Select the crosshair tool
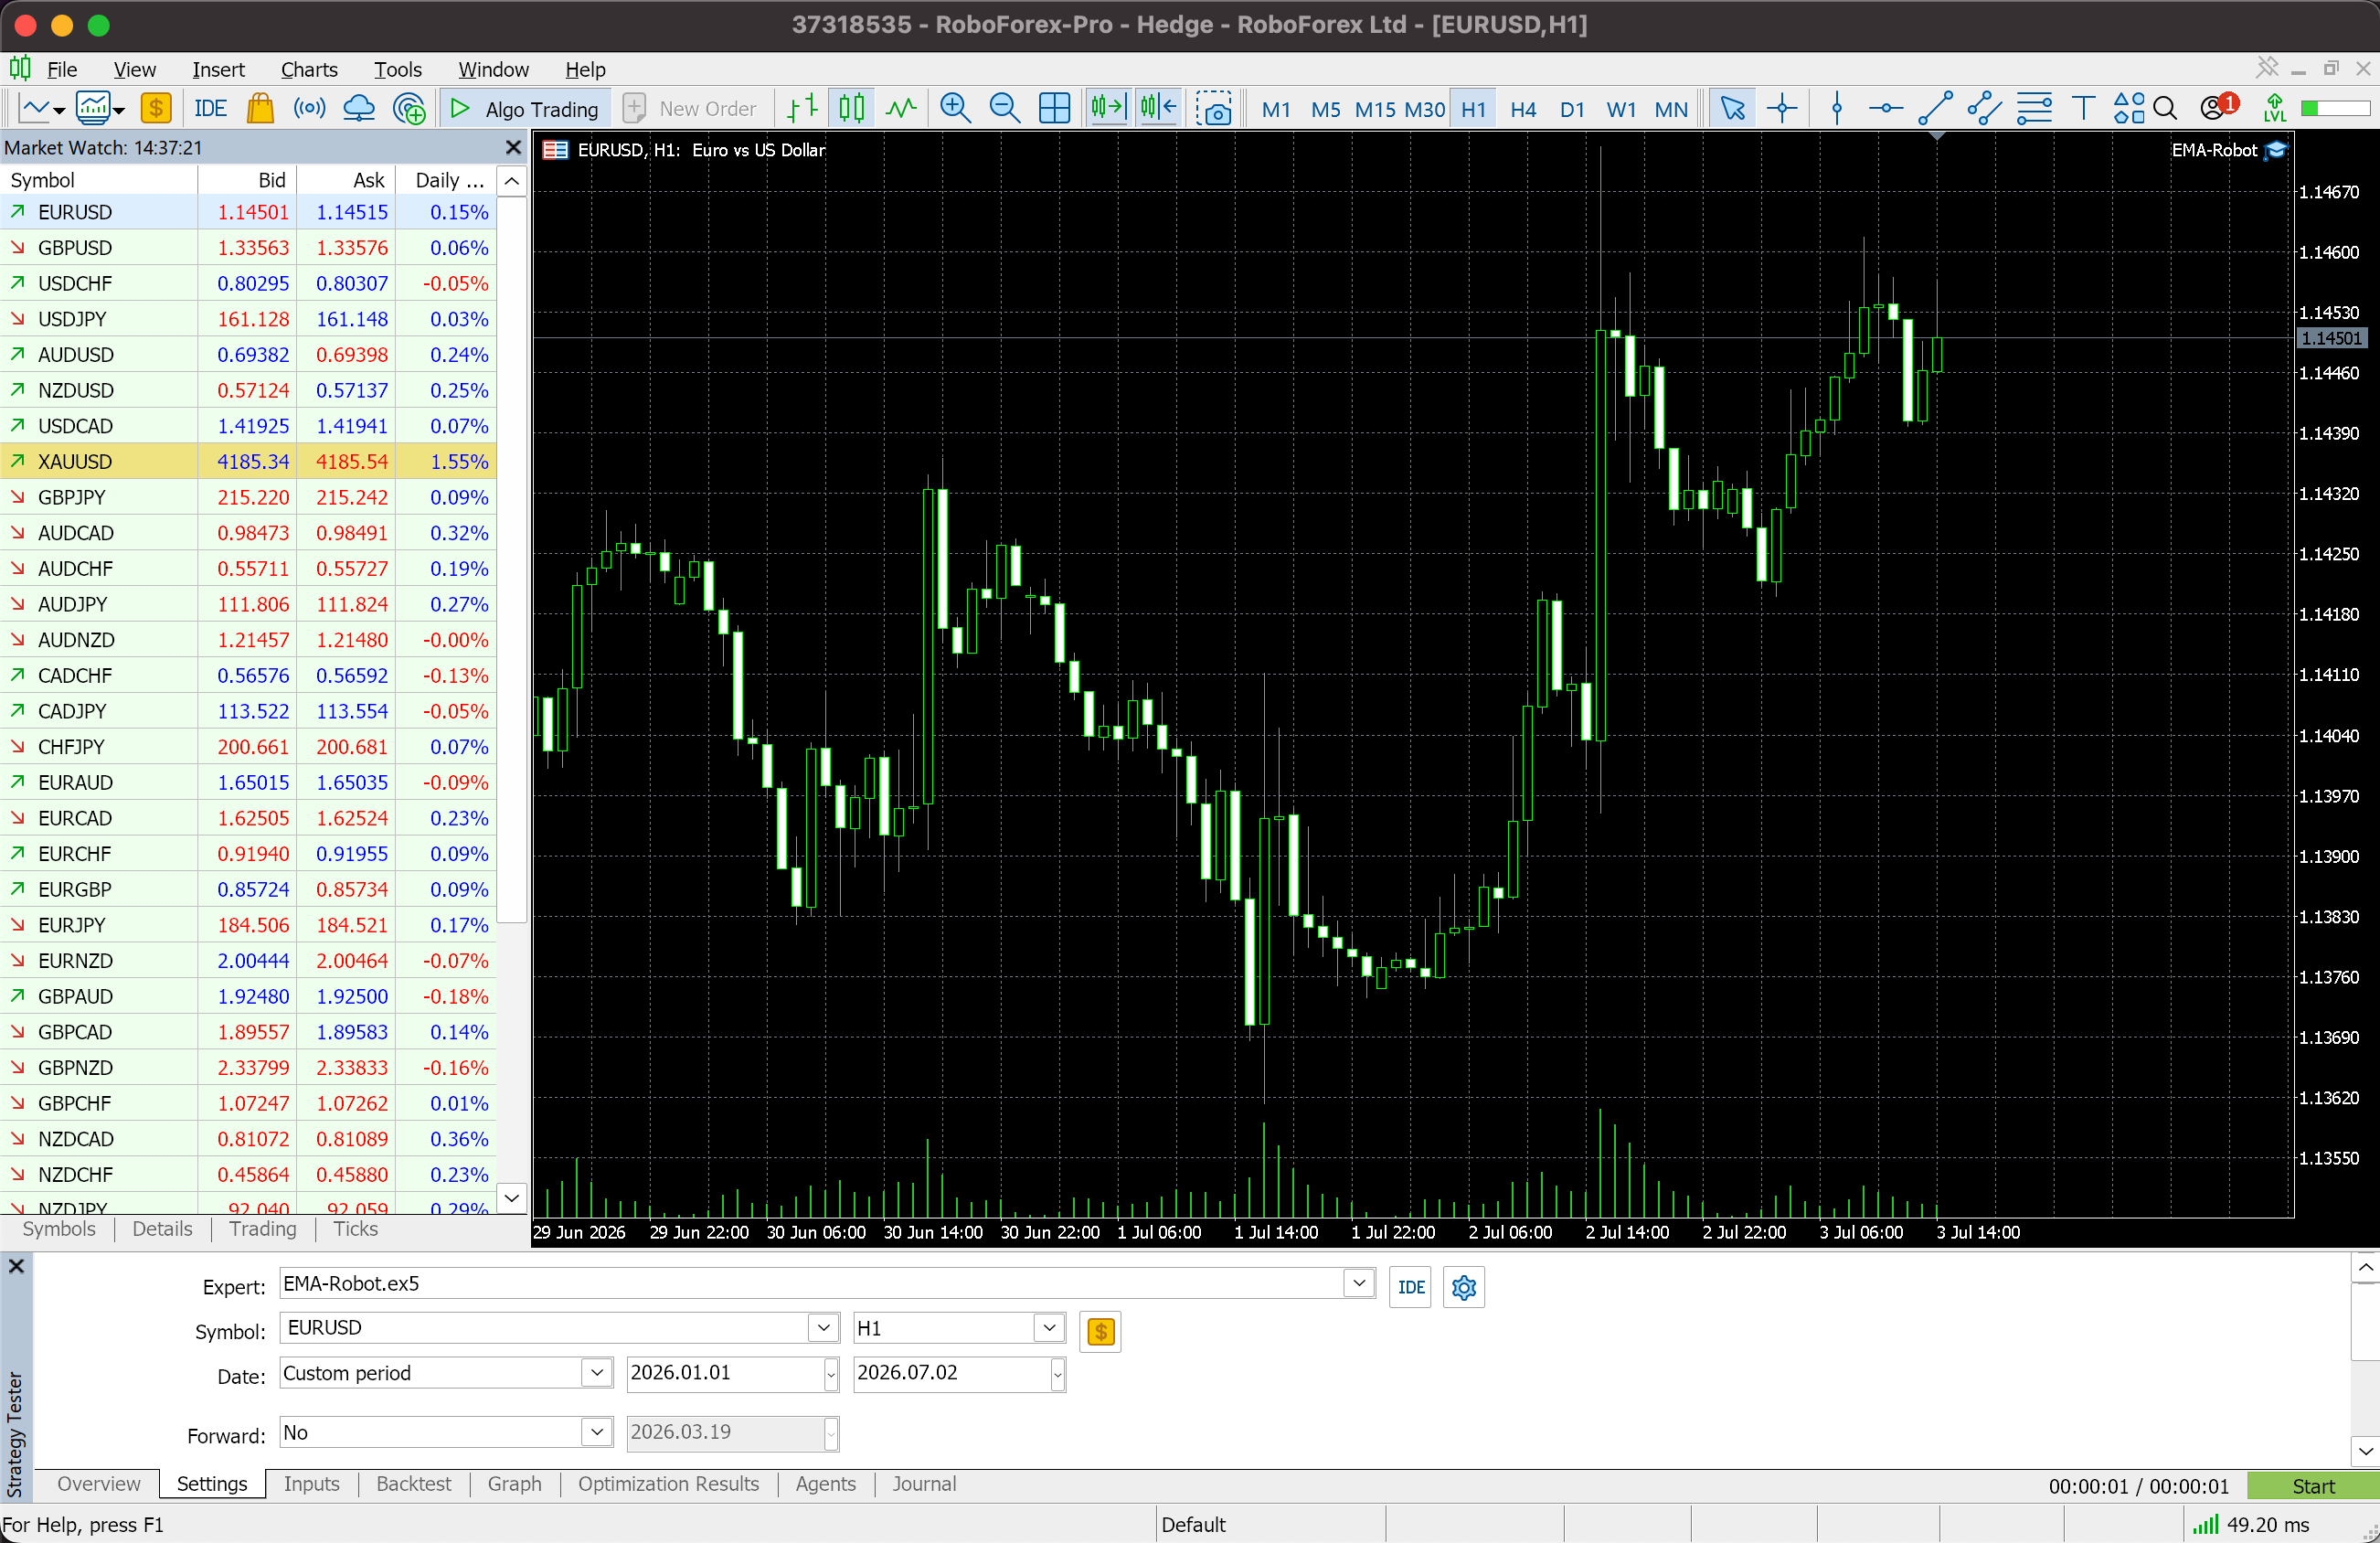Viewport: 2380px width, 1543px height. pyautogui.click(x=1783, y=108)
